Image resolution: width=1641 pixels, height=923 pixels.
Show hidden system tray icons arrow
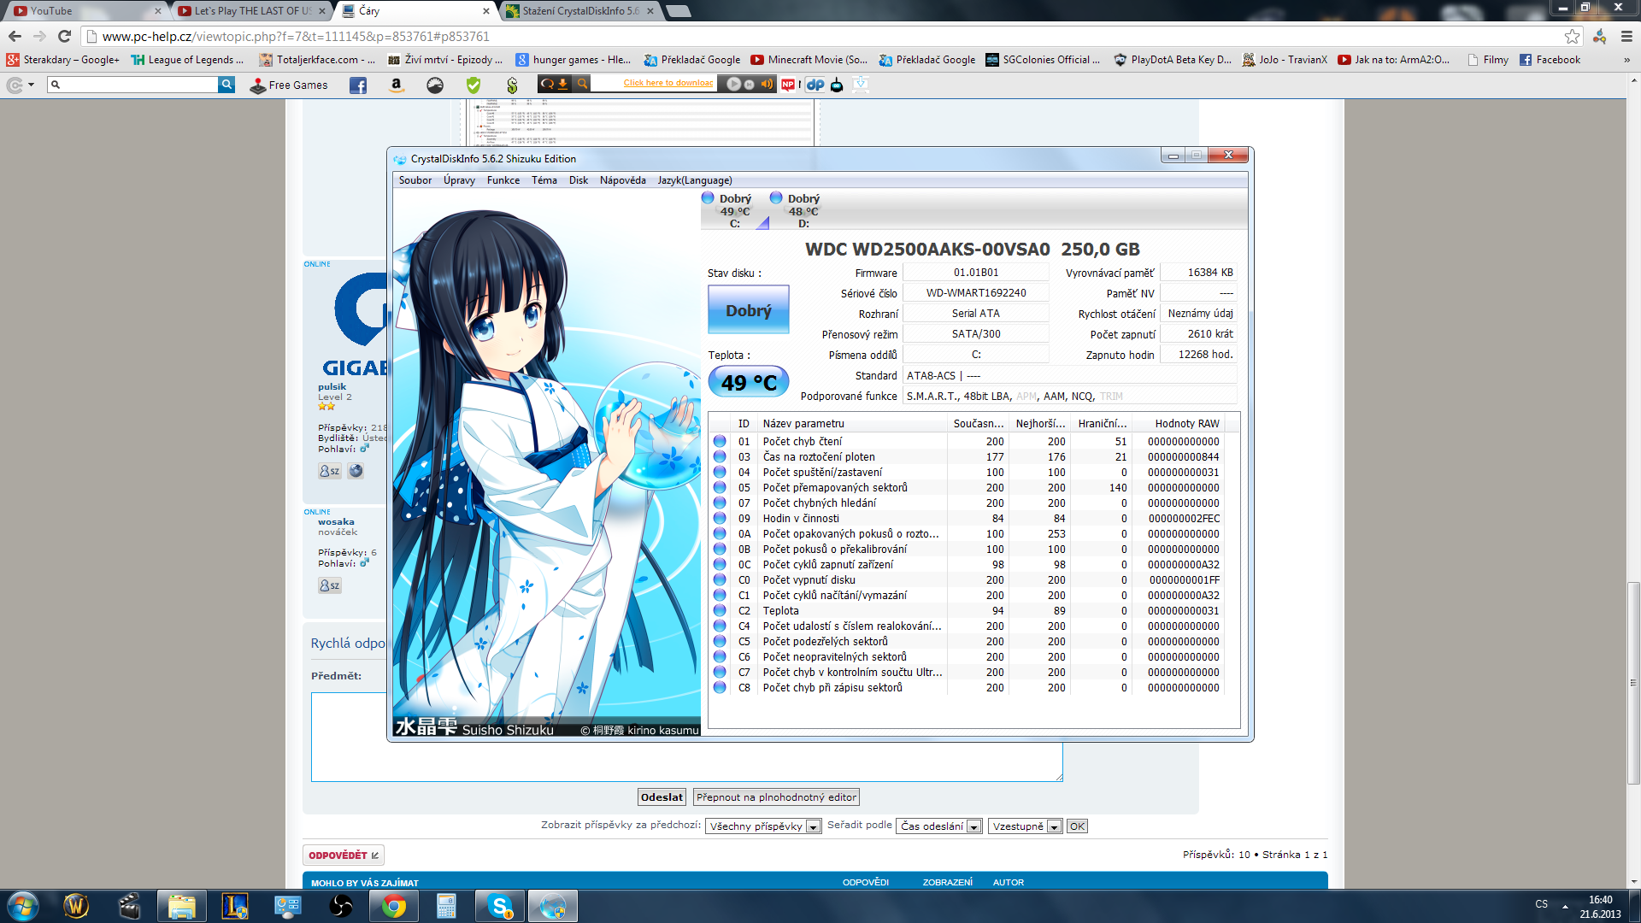point(1565,906)
